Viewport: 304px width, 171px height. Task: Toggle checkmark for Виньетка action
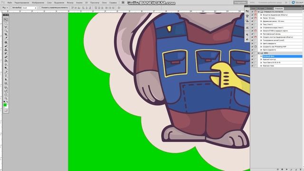click(252, 15)
